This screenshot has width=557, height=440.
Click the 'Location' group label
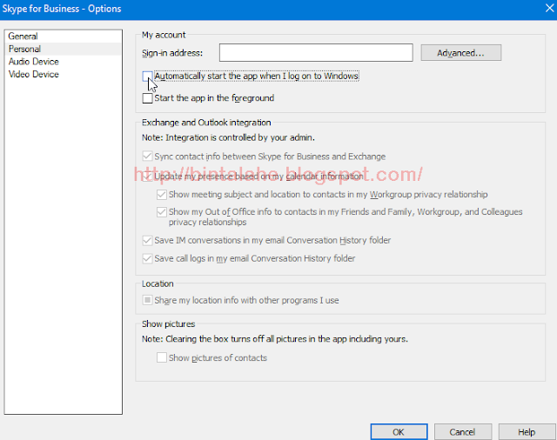pos(158,283)
